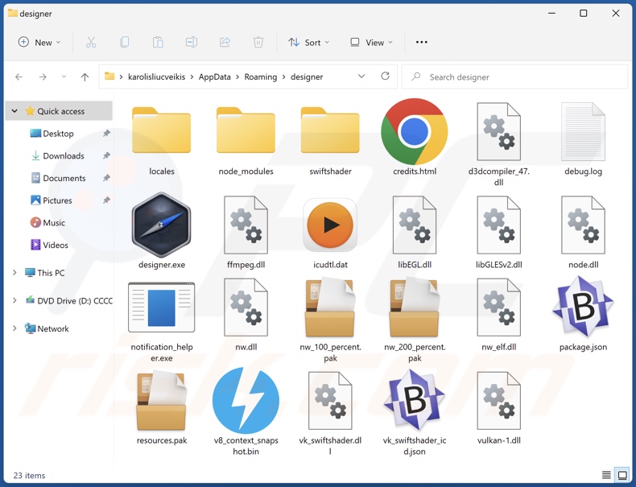This screenshot has height=487, width=636.
Task: Expand the DVD Drive (D:) node
Action: (x=14, y=300)
